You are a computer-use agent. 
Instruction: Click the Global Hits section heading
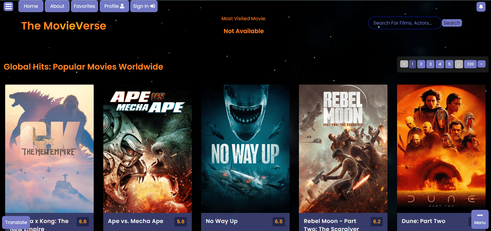[83, 67]
